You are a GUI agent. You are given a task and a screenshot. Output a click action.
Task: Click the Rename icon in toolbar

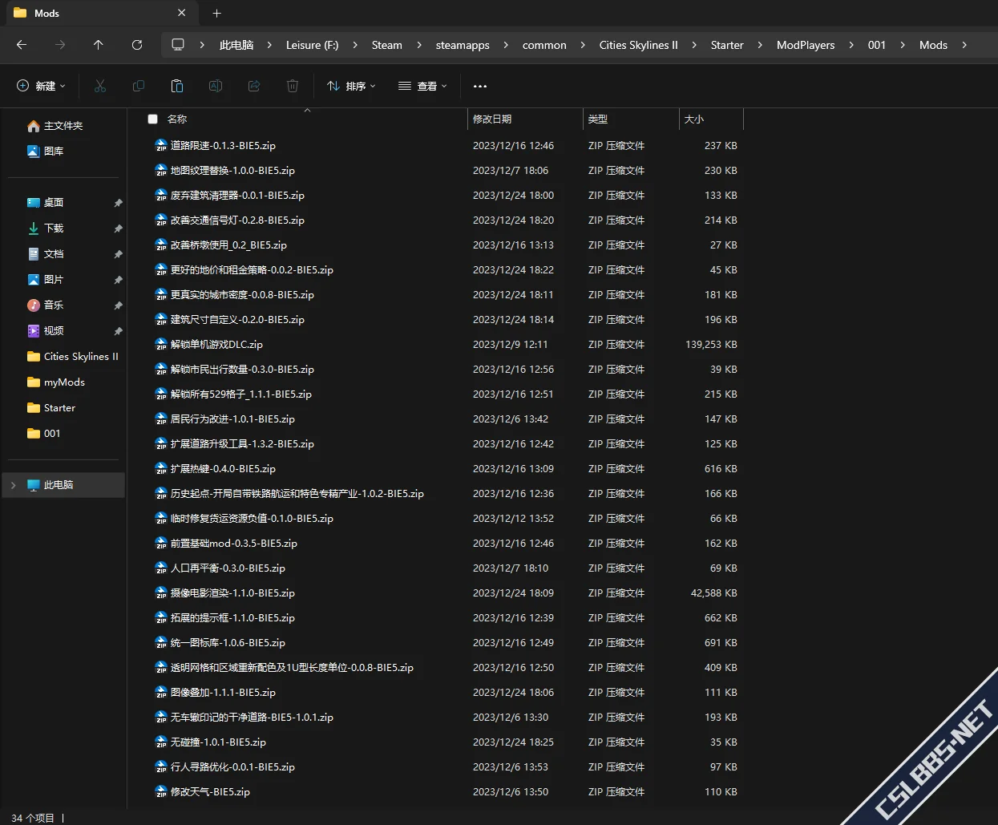(216, 86)
